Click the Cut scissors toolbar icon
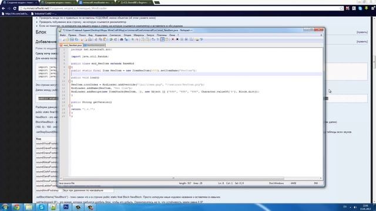The image size is (376, 211). pos(95,39)
